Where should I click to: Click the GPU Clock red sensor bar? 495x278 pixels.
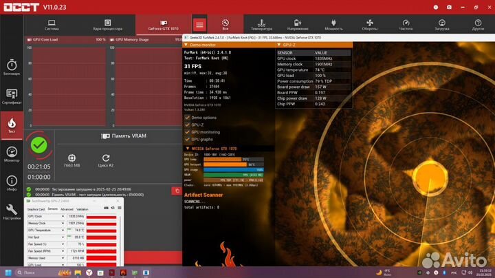(x=102, y=217)
